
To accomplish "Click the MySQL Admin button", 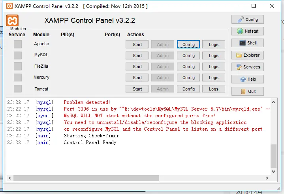I will pos(163,55).
